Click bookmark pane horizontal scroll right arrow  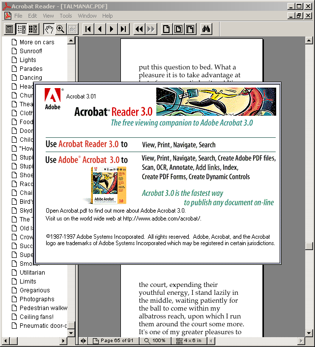tap(63, 341)
